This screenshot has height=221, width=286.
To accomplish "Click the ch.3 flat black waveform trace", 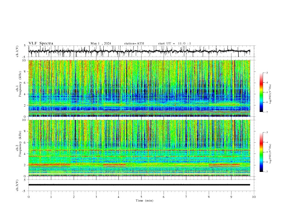I will tap(139, 185).
